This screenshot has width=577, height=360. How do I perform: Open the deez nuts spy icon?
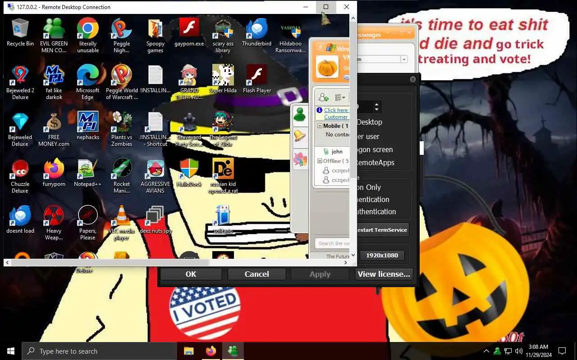coord(155,220)
